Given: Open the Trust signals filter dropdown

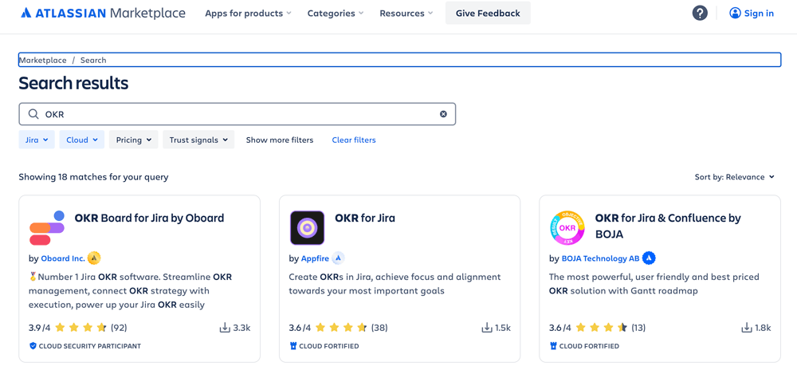Looking at the screenshot, I should pyautogui.click(x=198, y=140).
